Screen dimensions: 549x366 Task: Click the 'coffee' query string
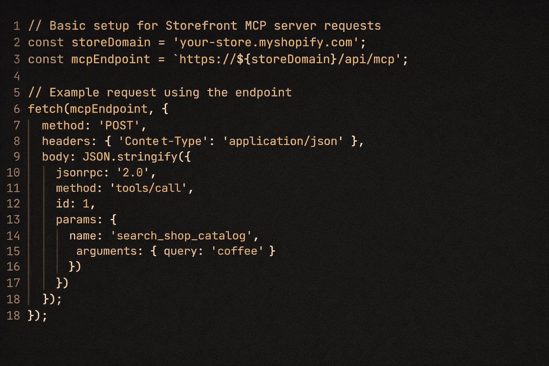(x=237, y=251)
